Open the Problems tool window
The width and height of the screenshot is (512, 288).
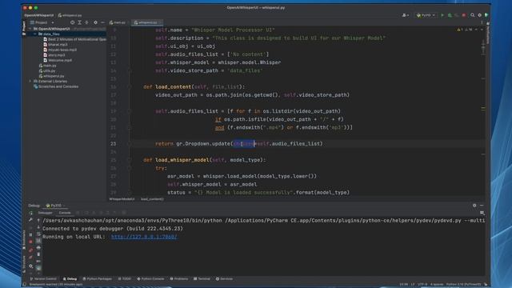point(179,279)
